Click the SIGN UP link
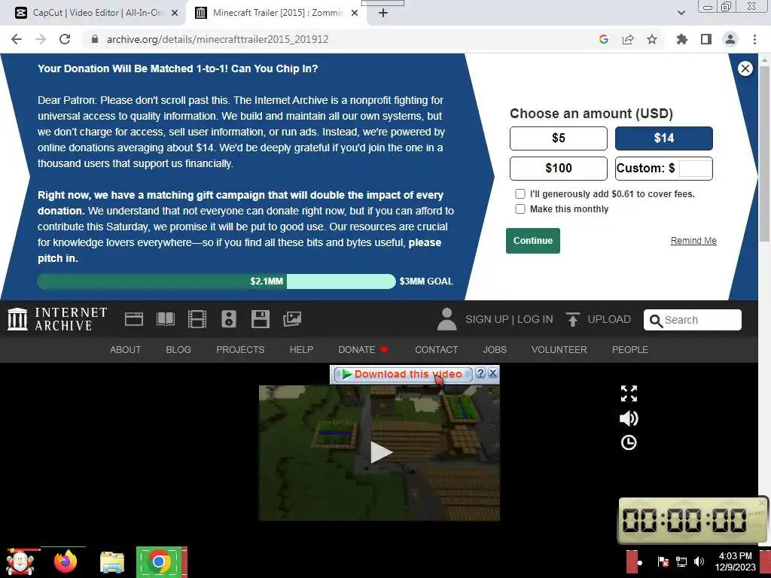The height and width of the screenshot is (578, 771). point(487,319)
